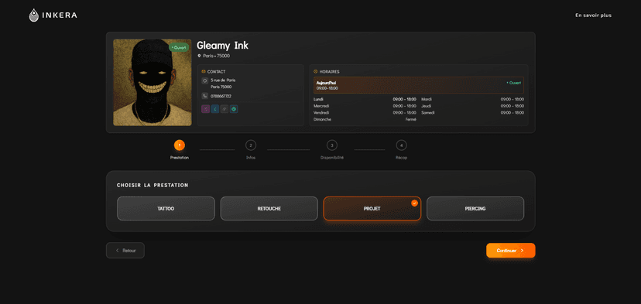Go to step 2 Infos

(x=251, y=145)
